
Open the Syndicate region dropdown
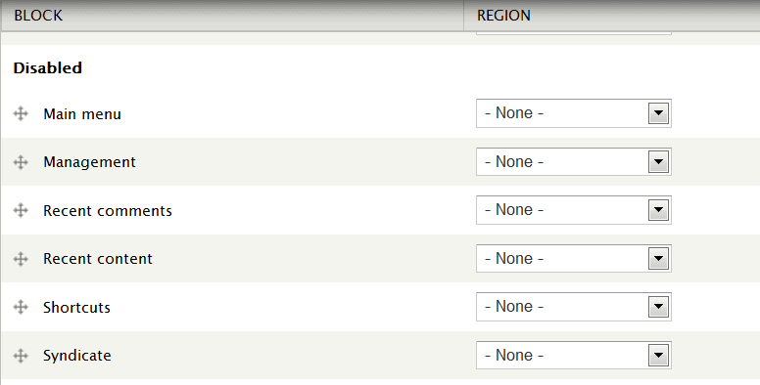coord(573,356)
